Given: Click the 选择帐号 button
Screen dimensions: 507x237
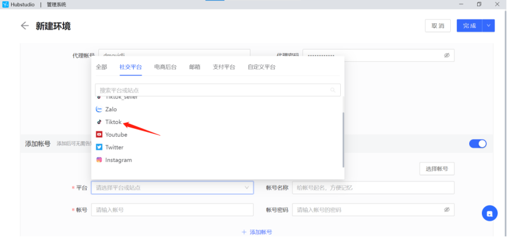Looking at the screenshot, I should tap(437, 169).
